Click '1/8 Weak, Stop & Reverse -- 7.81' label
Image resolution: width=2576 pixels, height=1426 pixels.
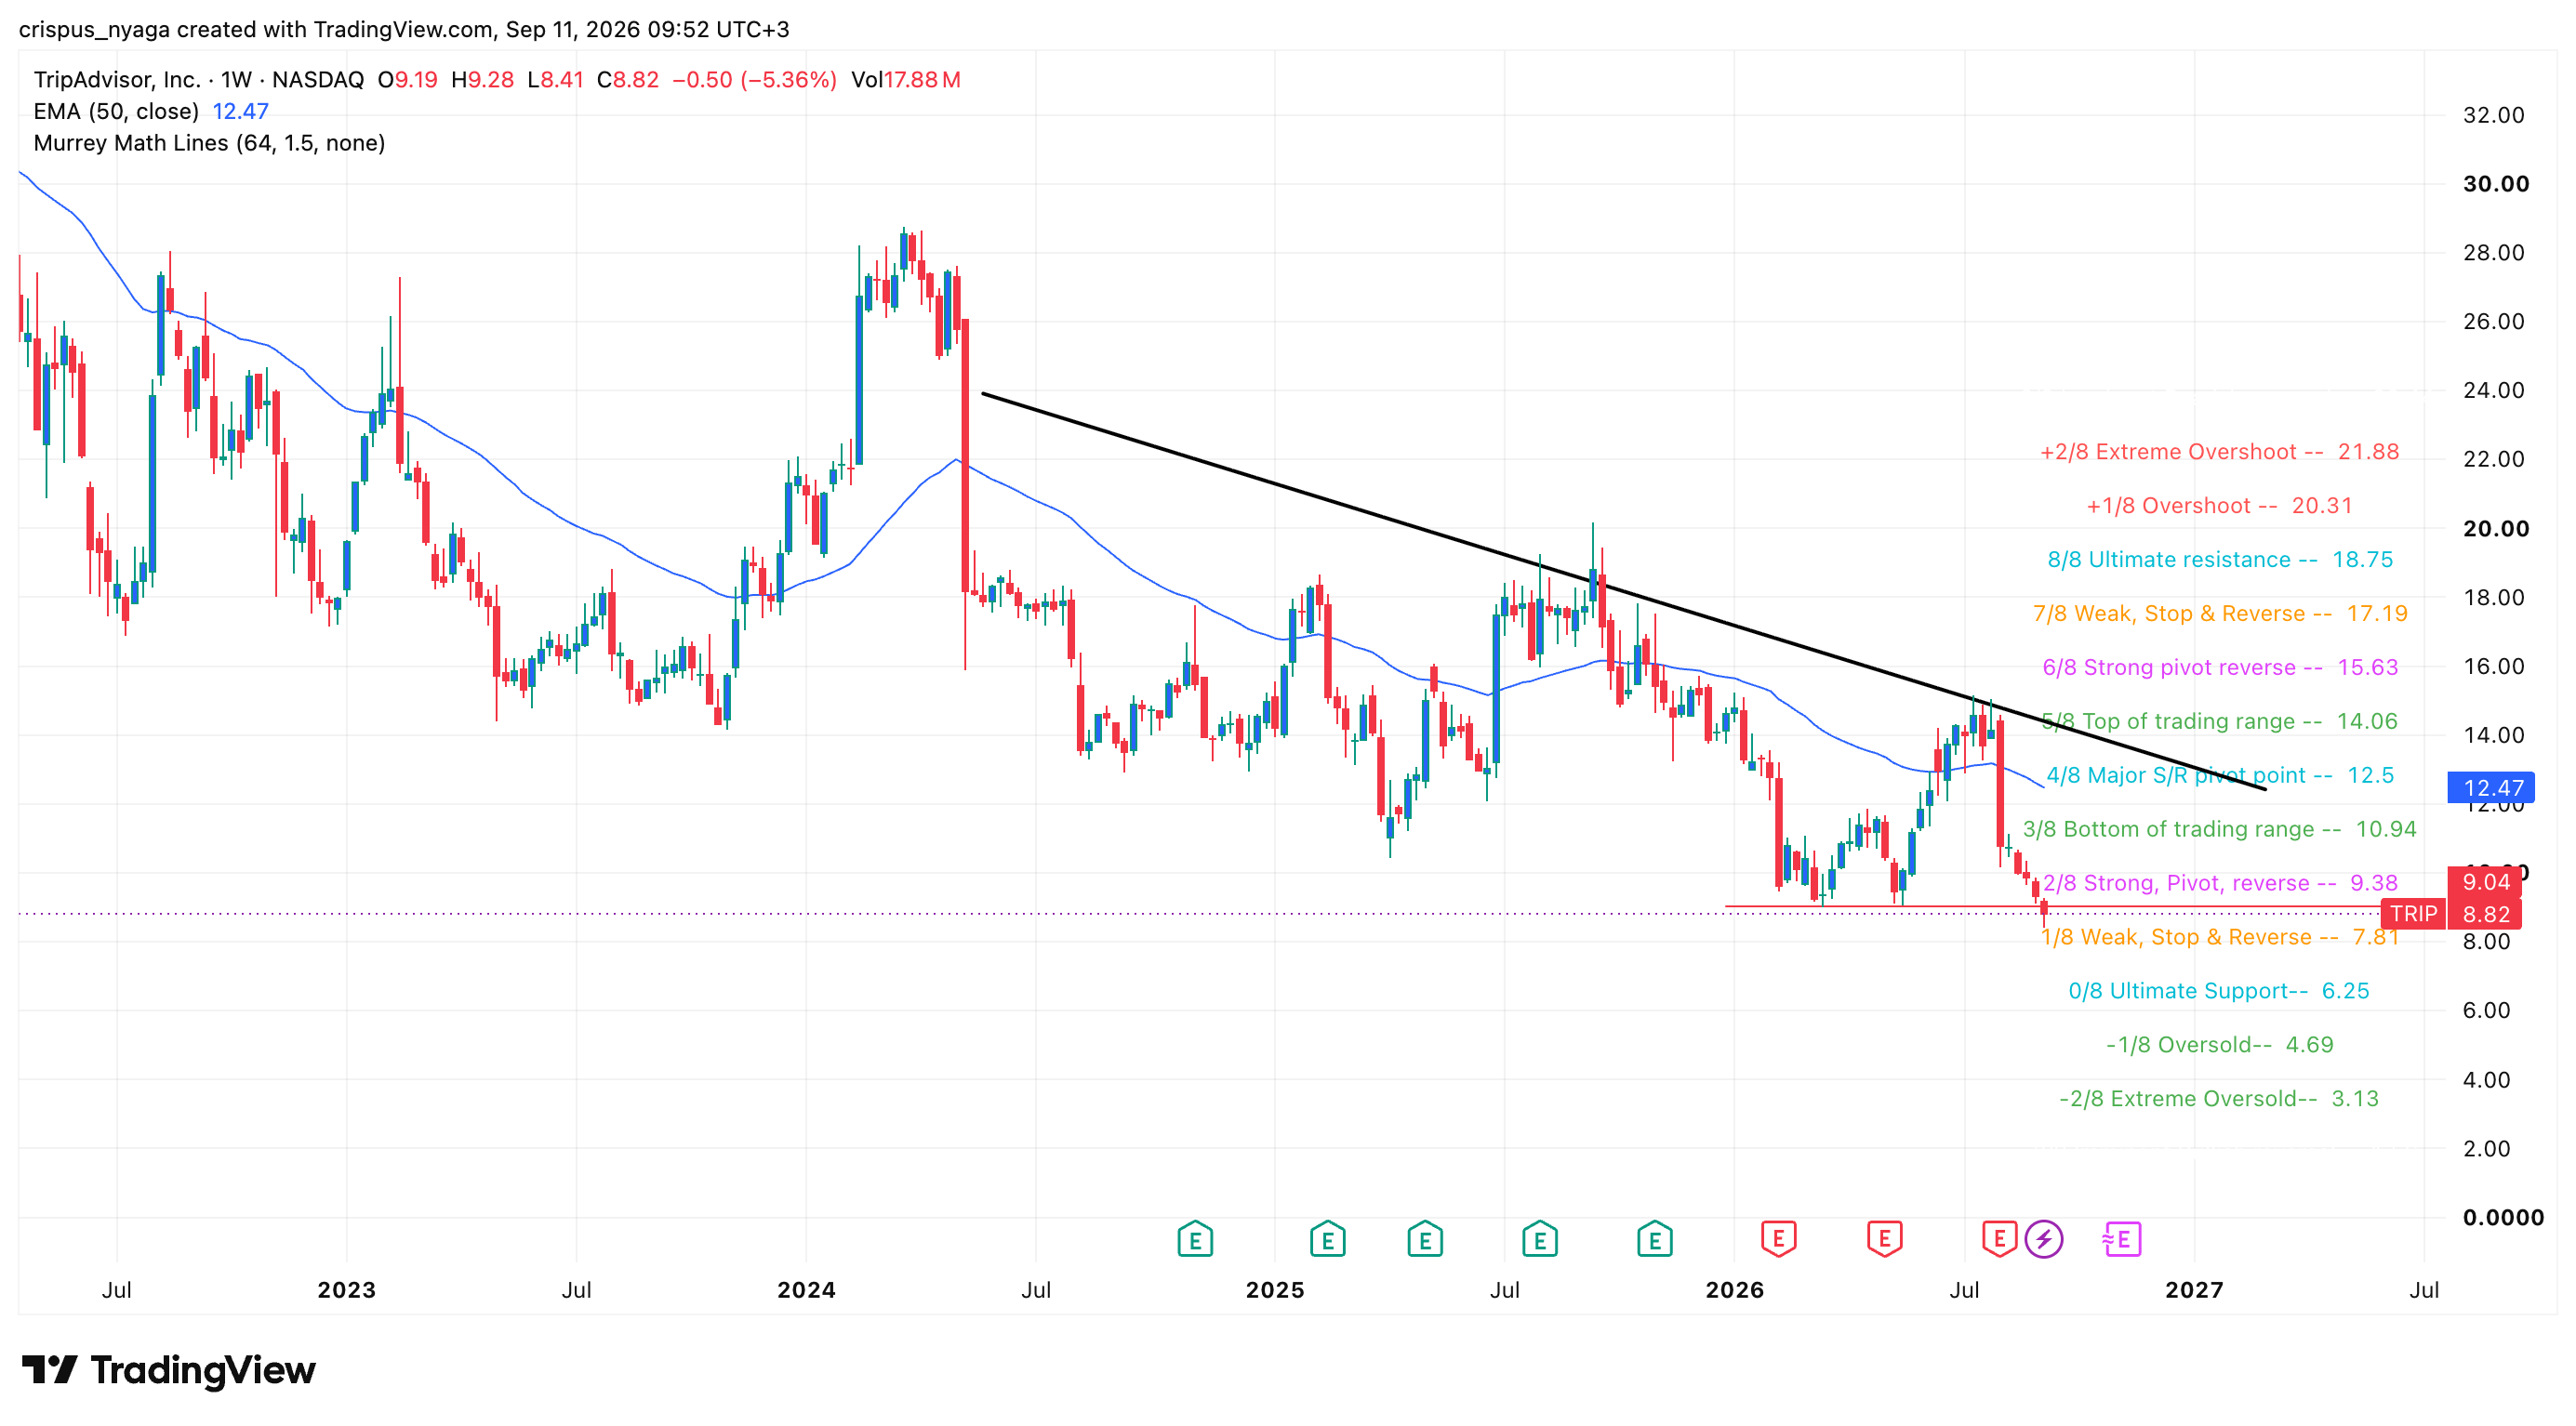coord(2220,937)
